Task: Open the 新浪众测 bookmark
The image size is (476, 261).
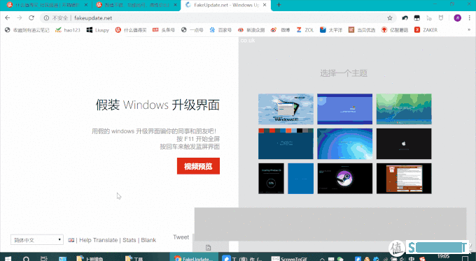Action: click(251, 30)
